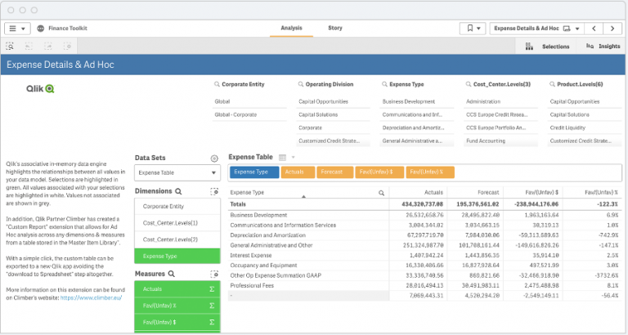This screenshot has width=628, height=335.
Task: Deselect Actuals measure
Action: click(x=177, y=289)
